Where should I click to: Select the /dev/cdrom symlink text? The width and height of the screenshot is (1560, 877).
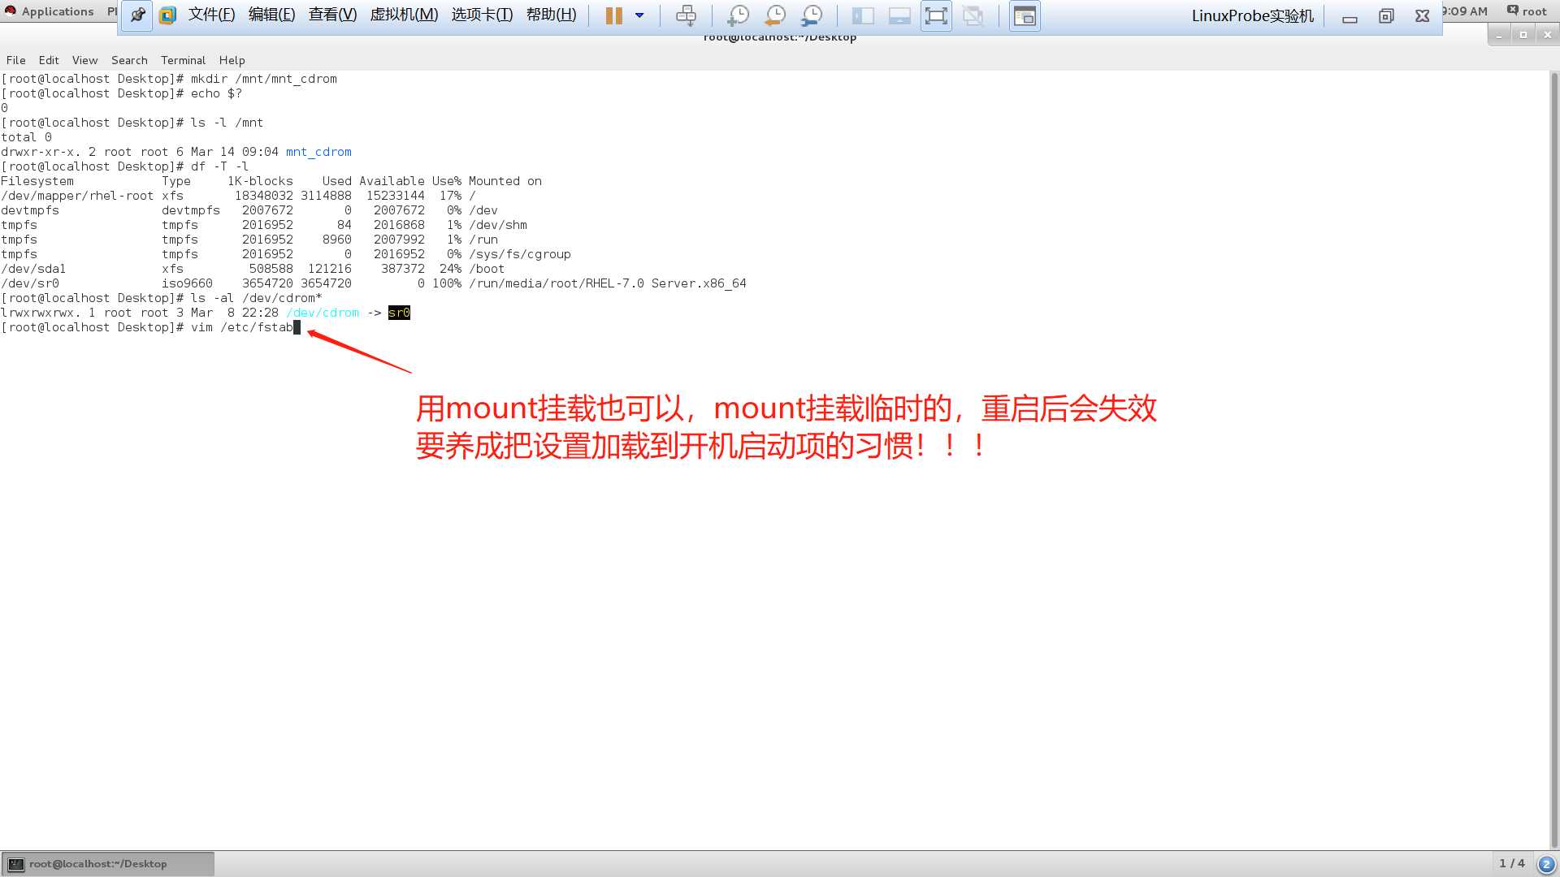[322, 312]
